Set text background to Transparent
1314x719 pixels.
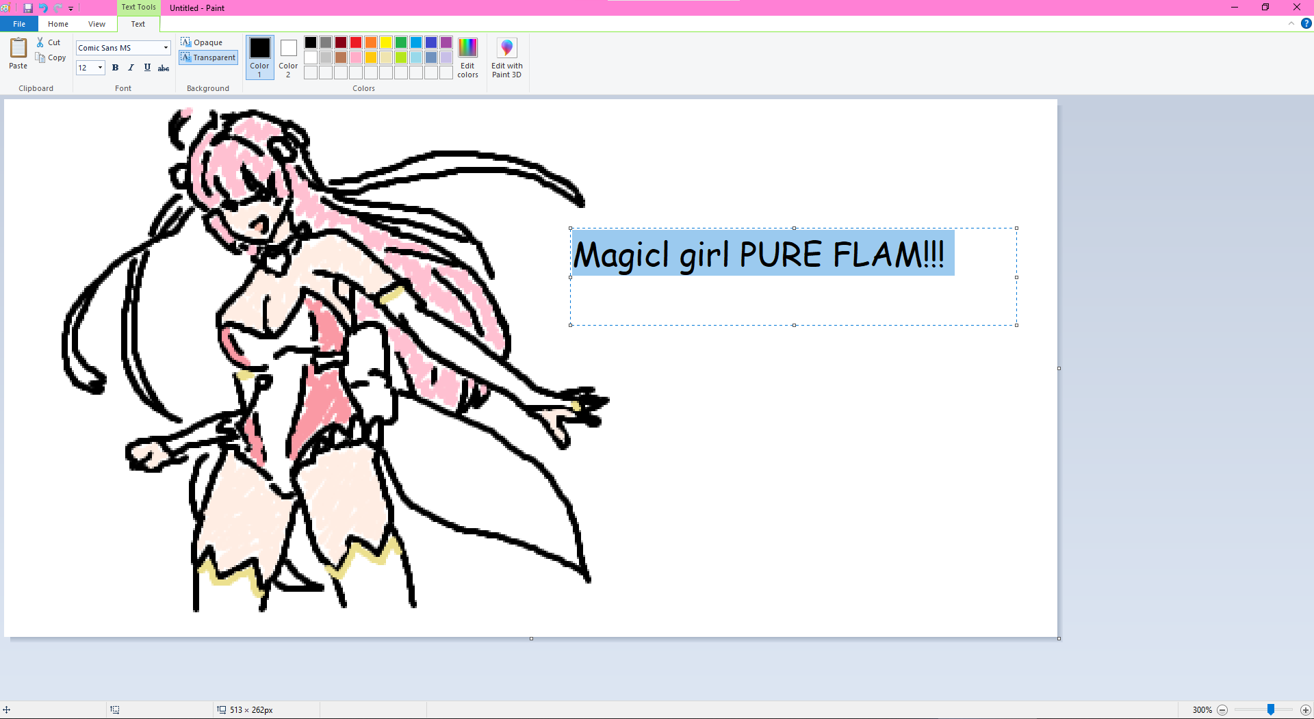tap(208, 57)
